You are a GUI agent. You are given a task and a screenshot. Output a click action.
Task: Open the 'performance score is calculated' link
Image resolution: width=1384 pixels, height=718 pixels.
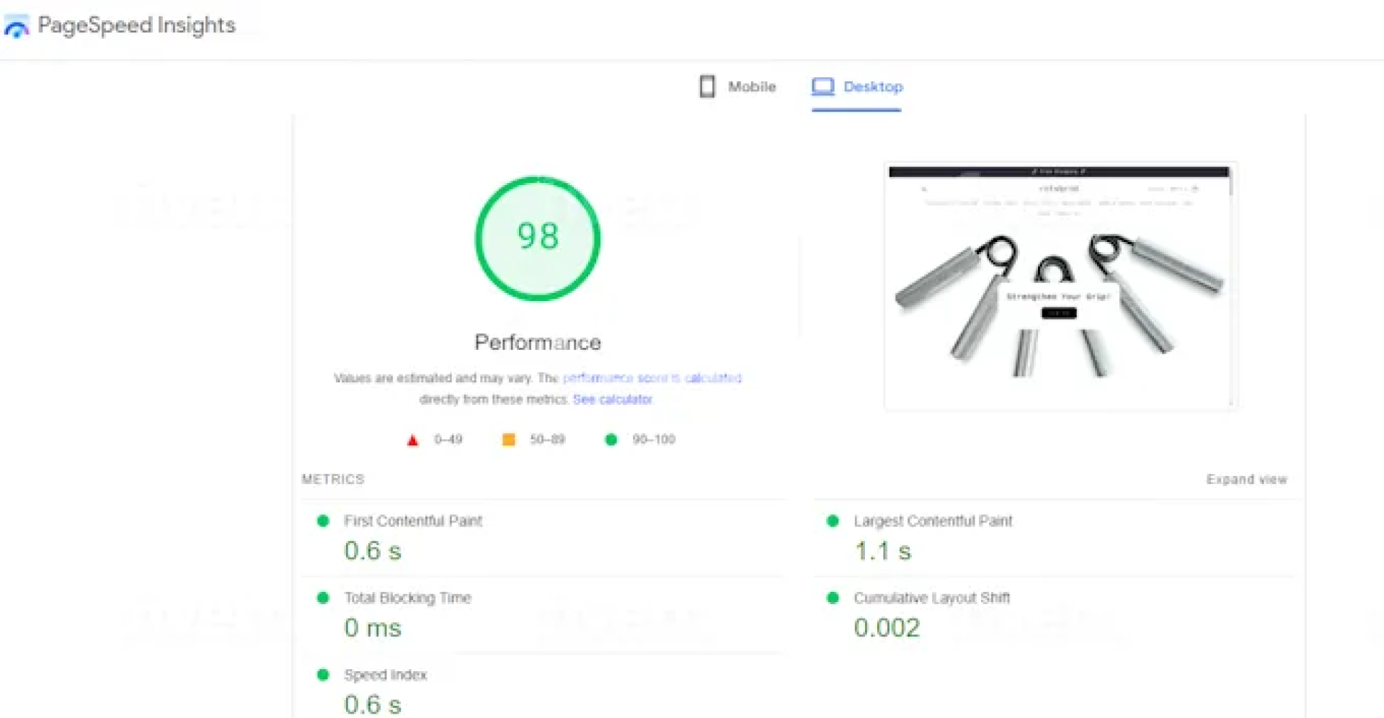[x=652, y=378]
